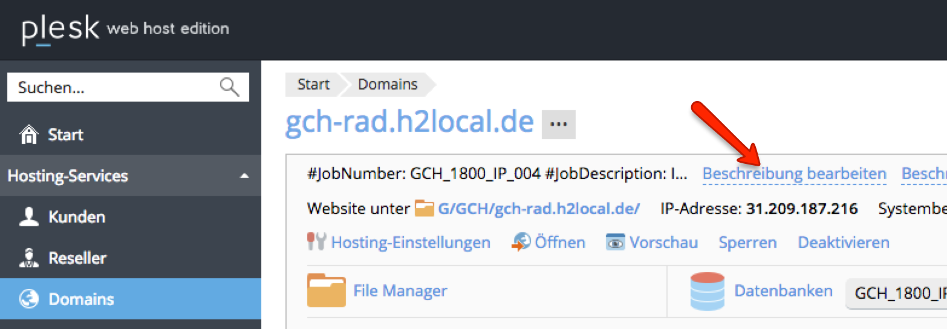Viewport: 947px width, 329px height.
Task: Click the Datenbanken database icon
Action: [707, 292]
